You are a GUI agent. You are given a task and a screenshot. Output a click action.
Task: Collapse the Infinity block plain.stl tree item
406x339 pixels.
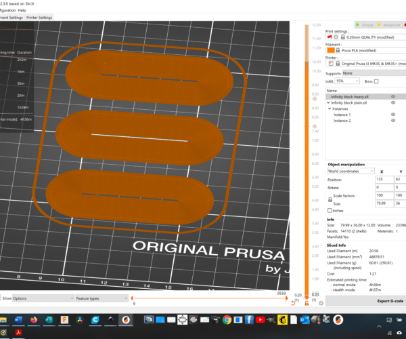coord(328,102)
